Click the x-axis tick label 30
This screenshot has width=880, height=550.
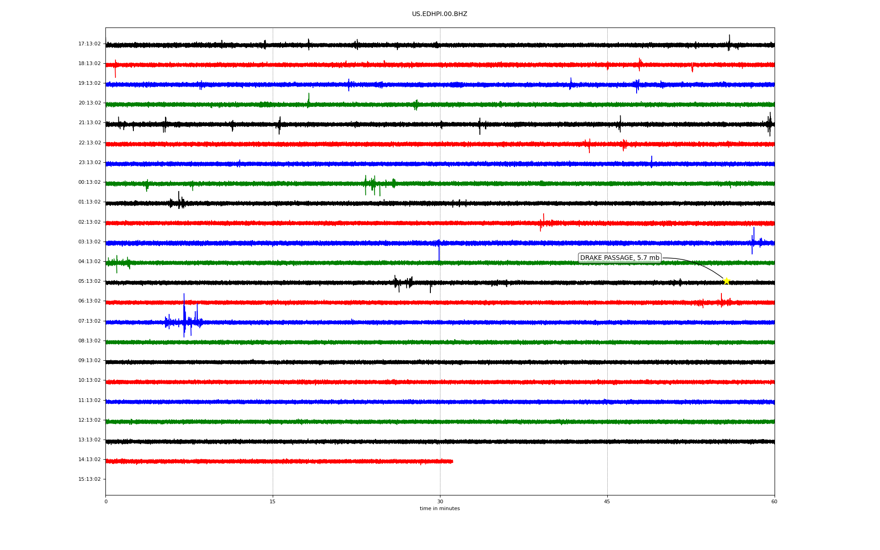pyautogui.click(x=440, y=502)
